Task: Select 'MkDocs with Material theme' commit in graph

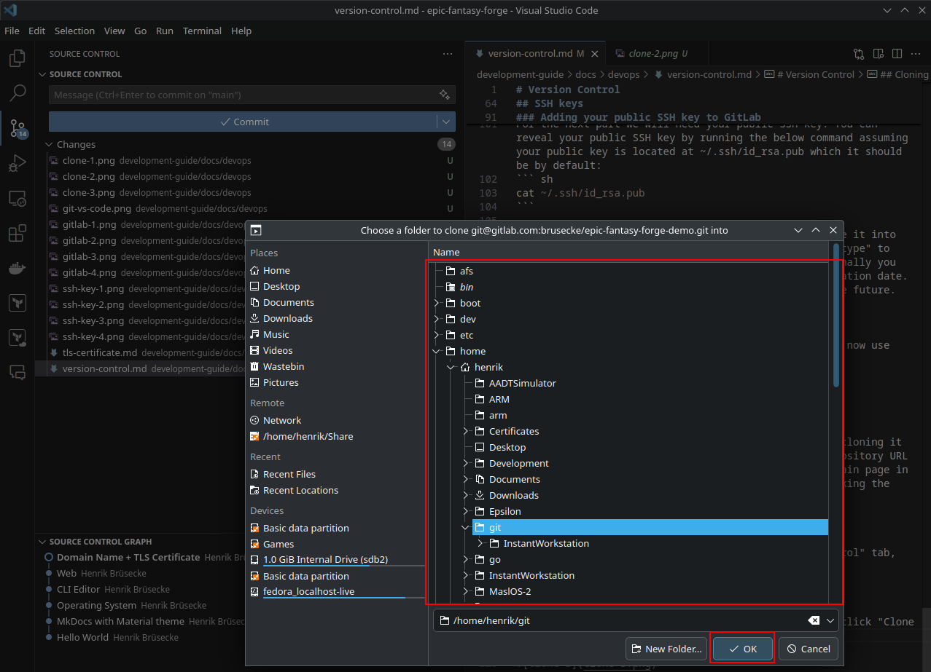Action: [120, 621]
